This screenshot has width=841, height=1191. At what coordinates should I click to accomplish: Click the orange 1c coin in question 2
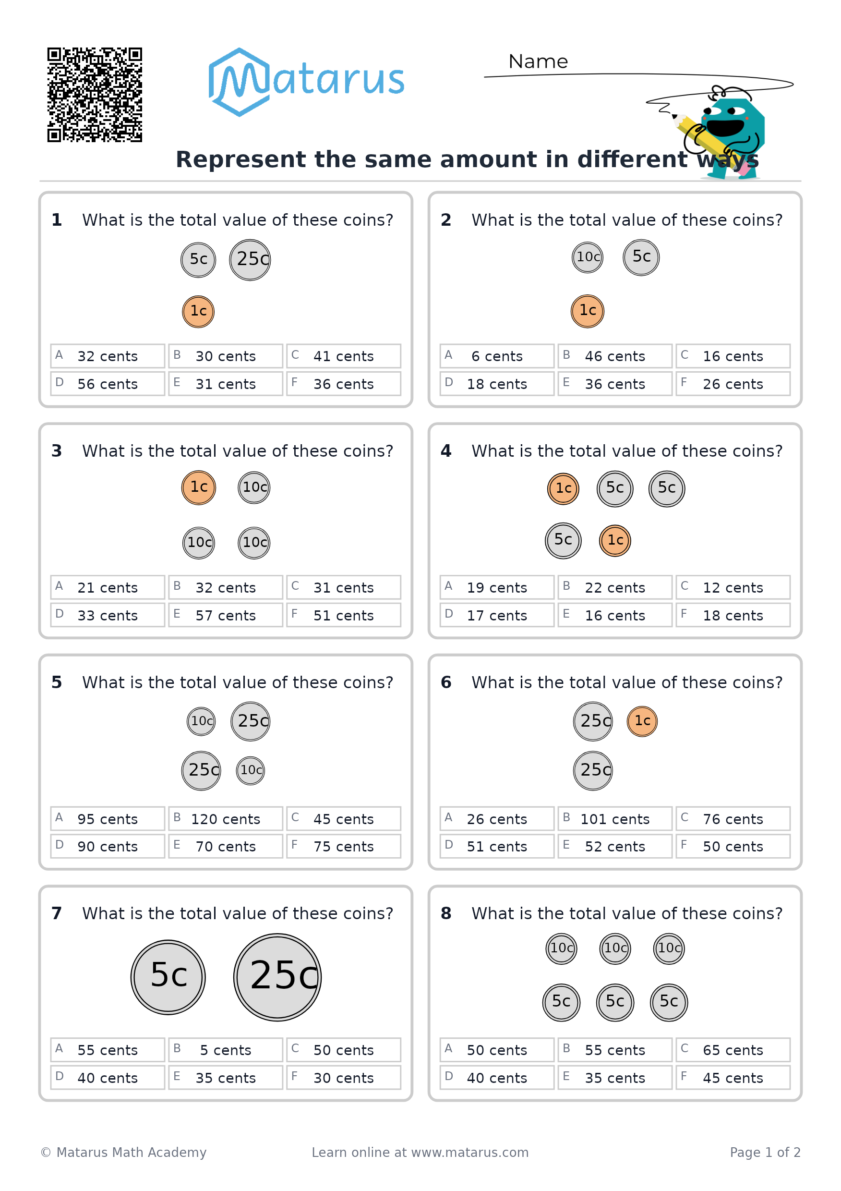587,311
